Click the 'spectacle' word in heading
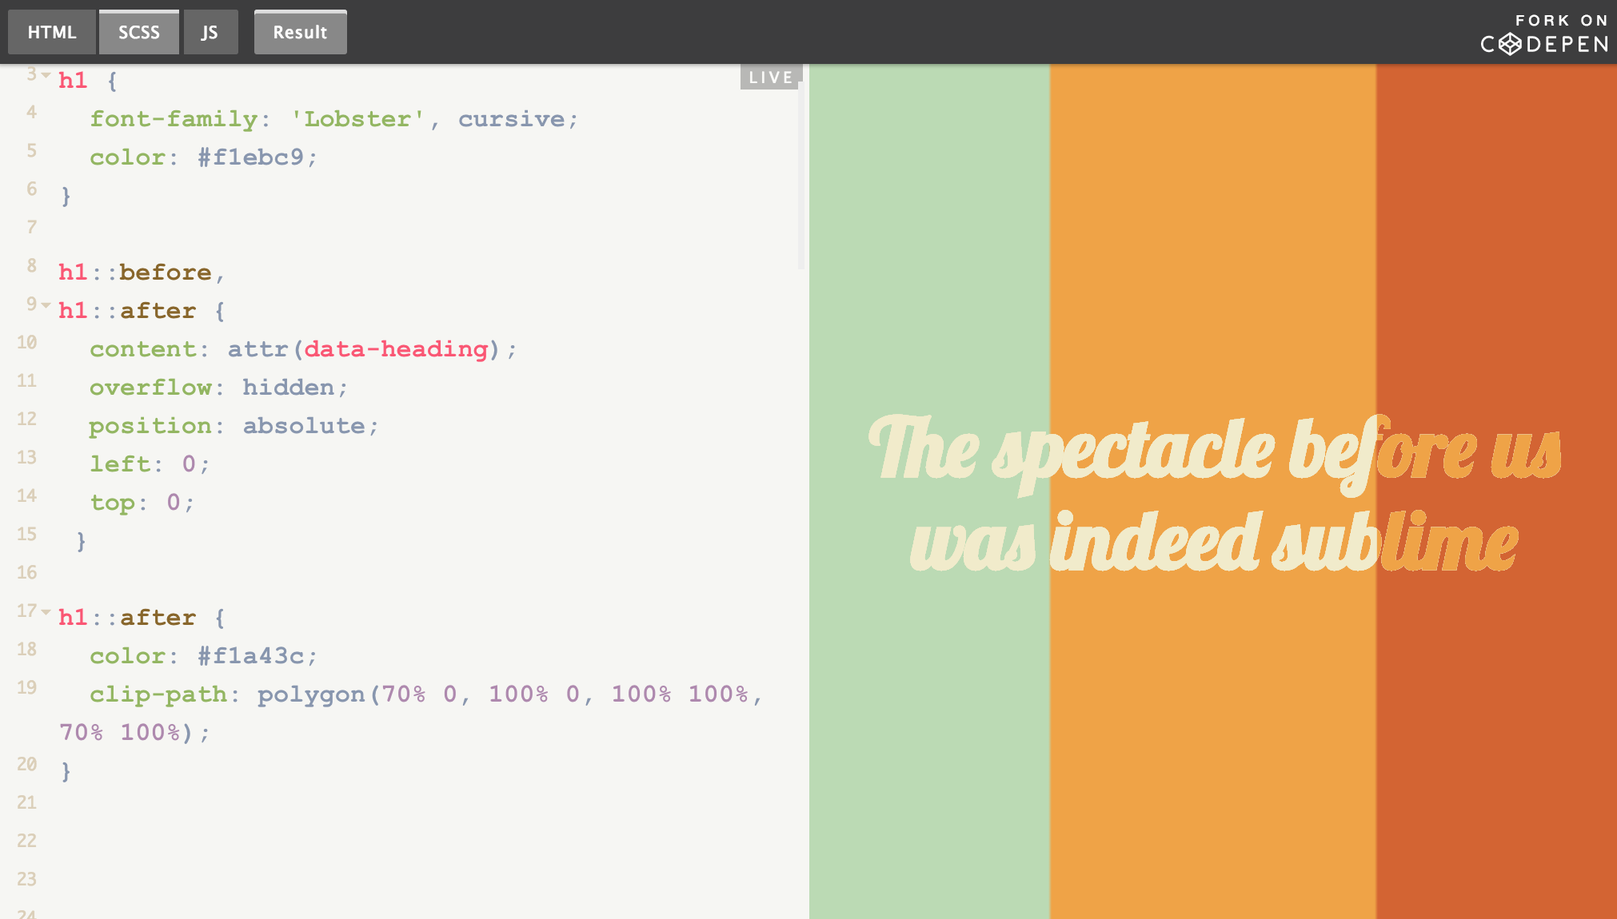 click(x=1134, y=452)
